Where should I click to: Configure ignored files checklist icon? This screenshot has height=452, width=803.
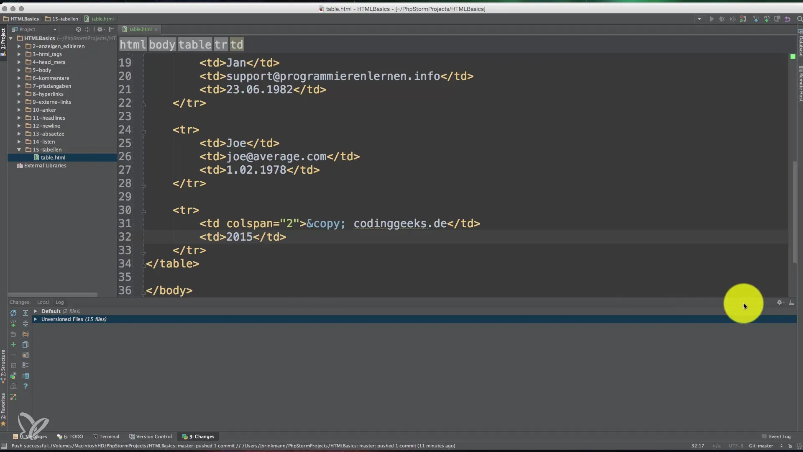[26, 365]
